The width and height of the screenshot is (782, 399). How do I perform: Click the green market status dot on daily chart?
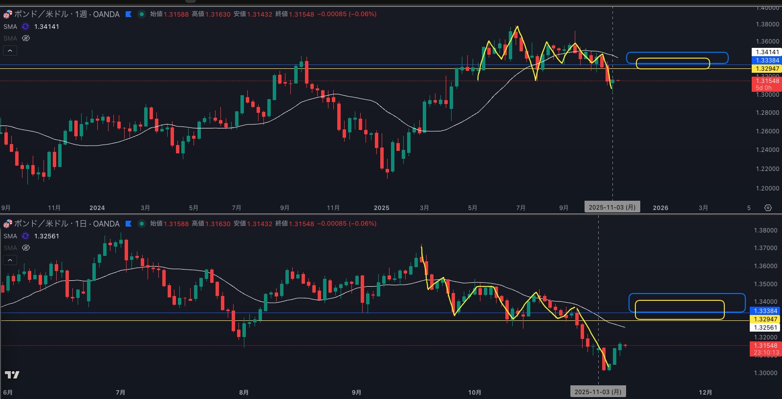[x=142, y=224]
